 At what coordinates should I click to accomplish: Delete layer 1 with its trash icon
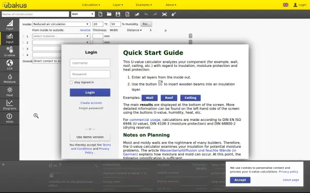click(x=190, y=36)
